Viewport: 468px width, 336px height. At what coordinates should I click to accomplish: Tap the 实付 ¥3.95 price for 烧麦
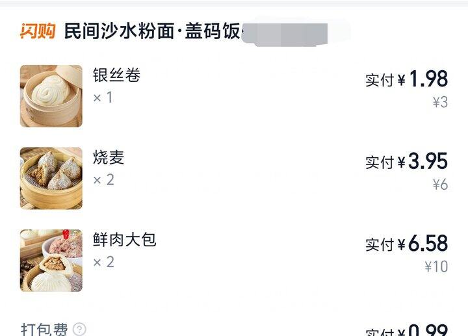[406, 161]
